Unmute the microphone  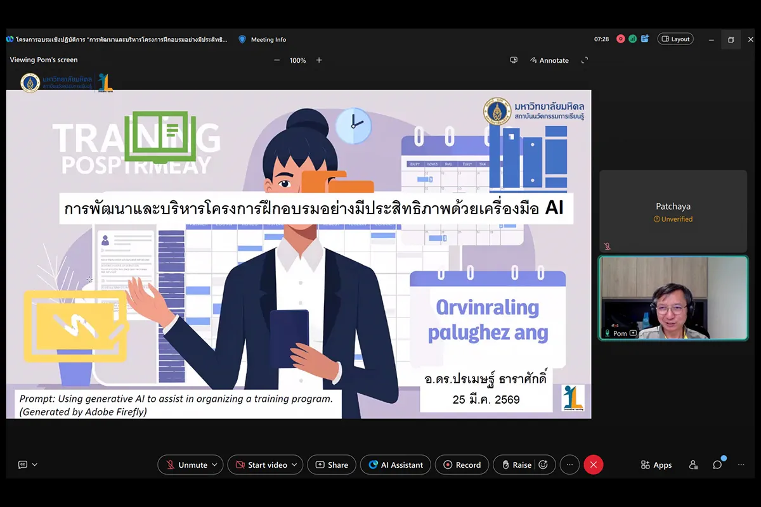pos(186,465)
